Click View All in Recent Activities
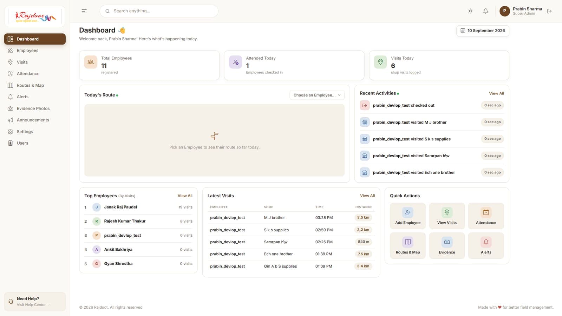This screenshot has width=562, height=316. coord(496,93)
